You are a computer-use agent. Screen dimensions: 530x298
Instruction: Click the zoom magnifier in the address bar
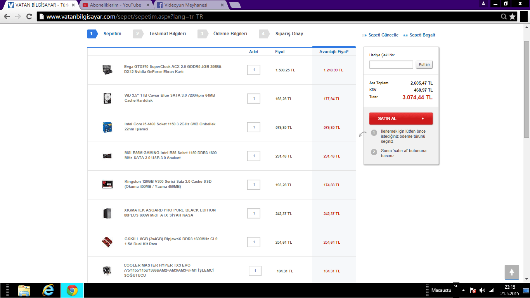click(504, 17)
